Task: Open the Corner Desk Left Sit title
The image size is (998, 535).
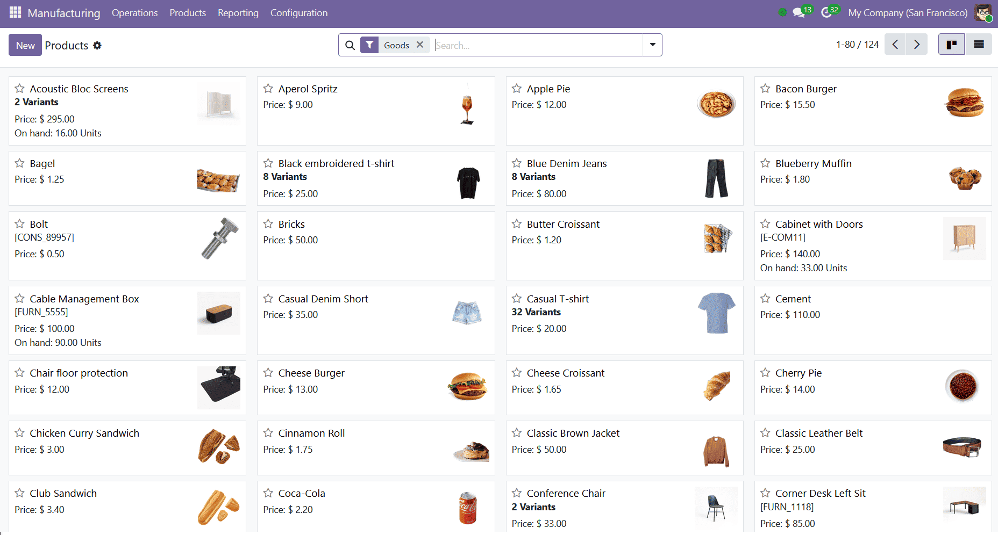Action: (821, 493)
